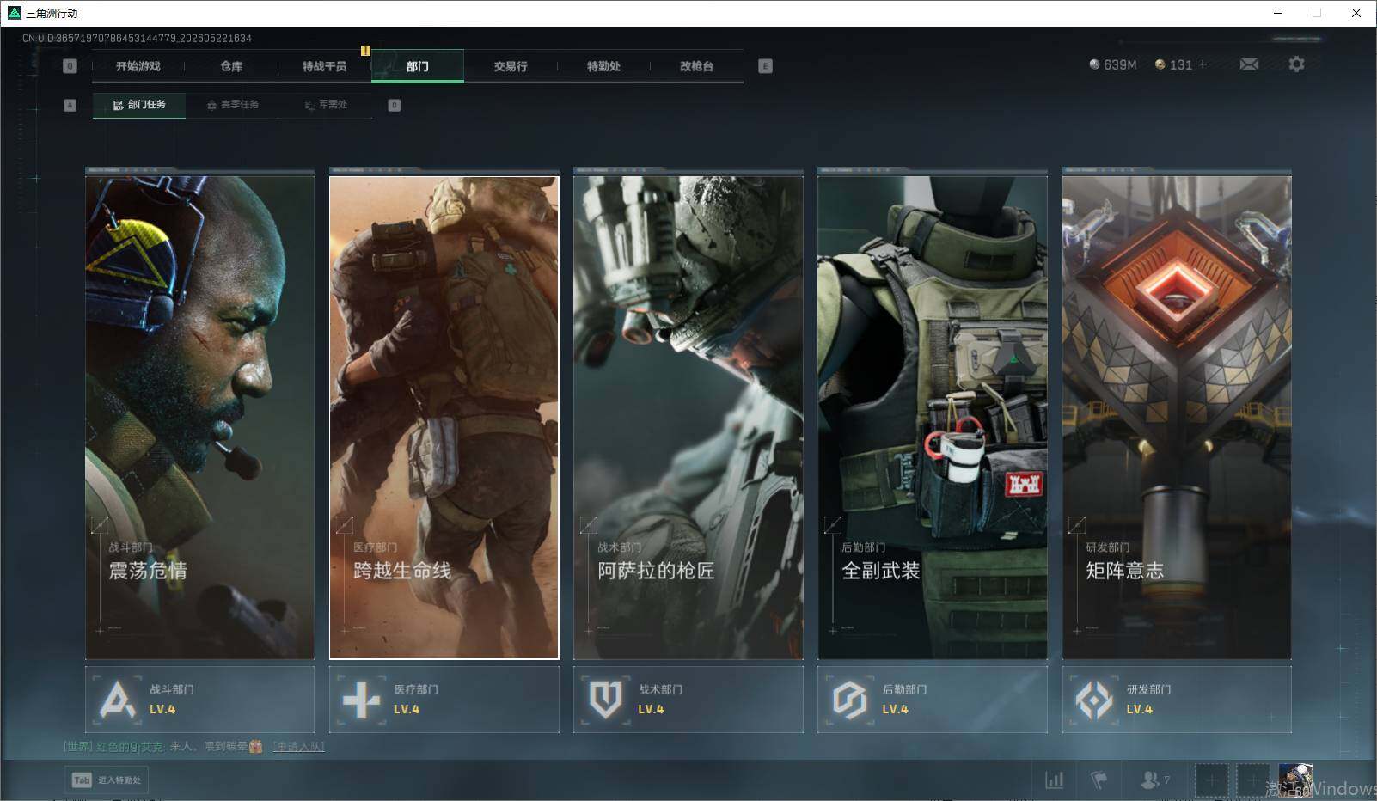Click the 639M currency amount
This screenshot has height=801, width=1377.
[x=1120, y=64]
